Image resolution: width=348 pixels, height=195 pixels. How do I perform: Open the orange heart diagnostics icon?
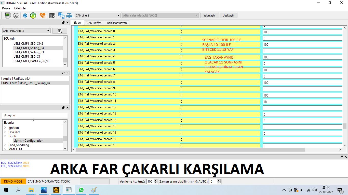[43, 15]
